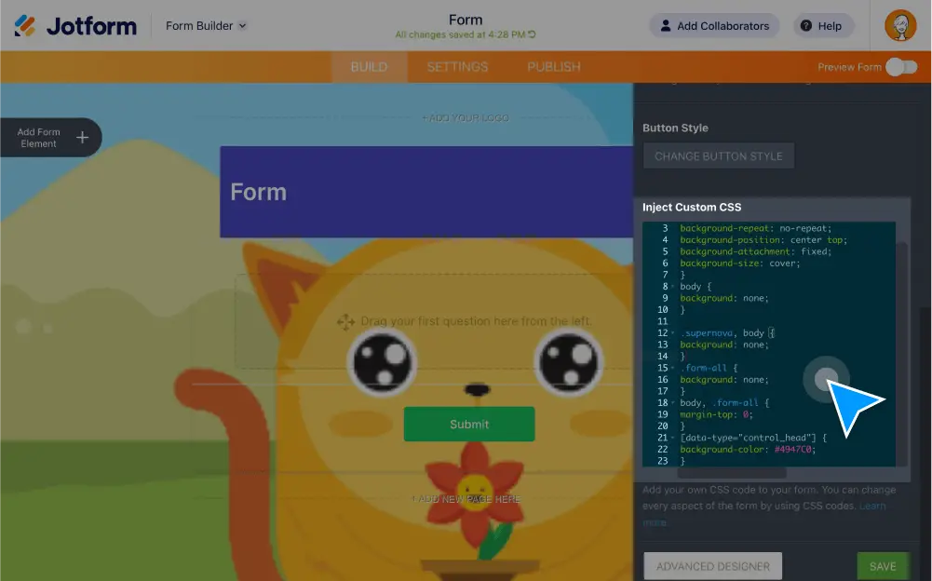Open the Form Builder dropdown
This screenshot has height=581, width=932.
(205, 25)
